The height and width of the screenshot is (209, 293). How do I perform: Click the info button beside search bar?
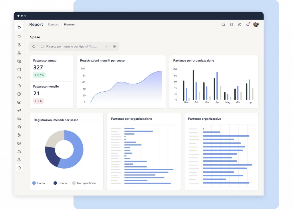point(114,46)
